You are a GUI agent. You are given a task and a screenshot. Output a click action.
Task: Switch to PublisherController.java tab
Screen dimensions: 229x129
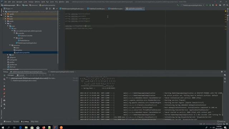(96, 9)
